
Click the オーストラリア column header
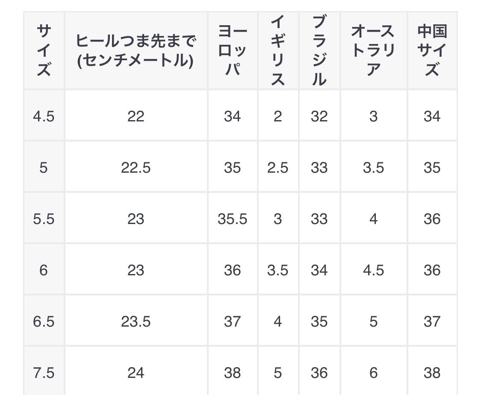coord(373,50)
